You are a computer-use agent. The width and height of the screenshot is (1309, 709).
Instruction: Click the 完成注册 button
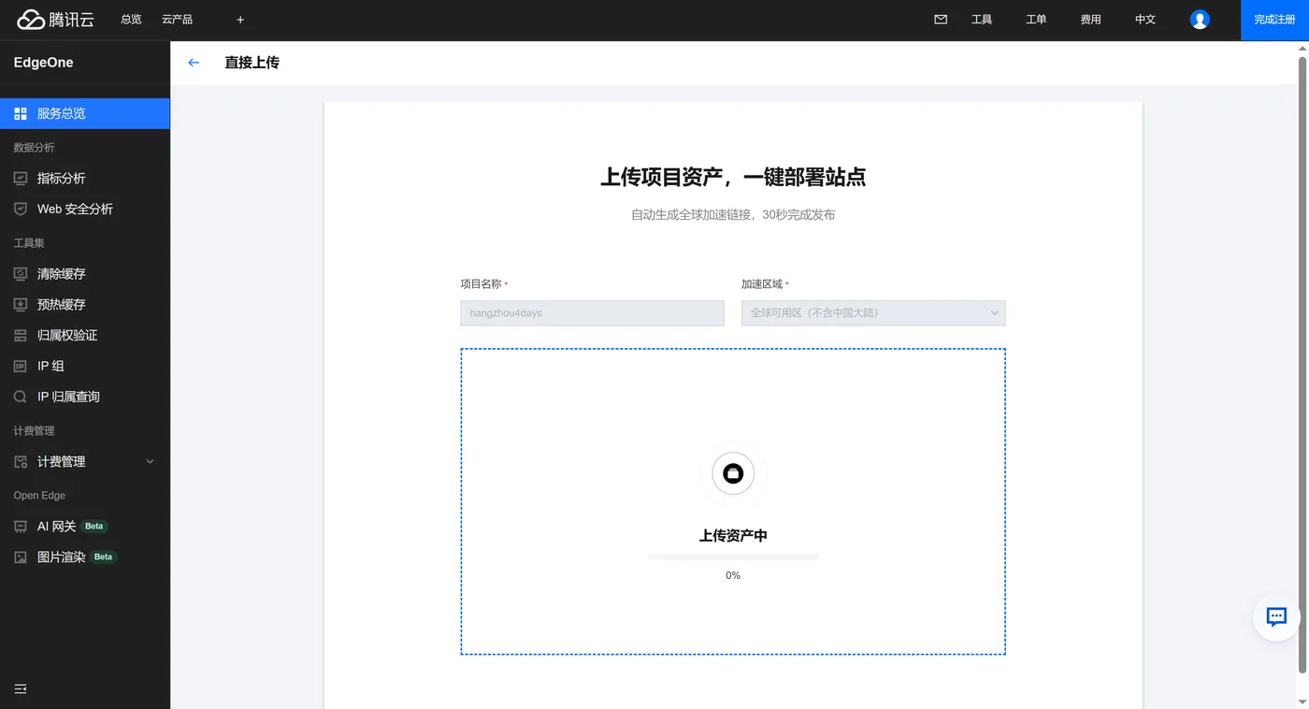1274,19
